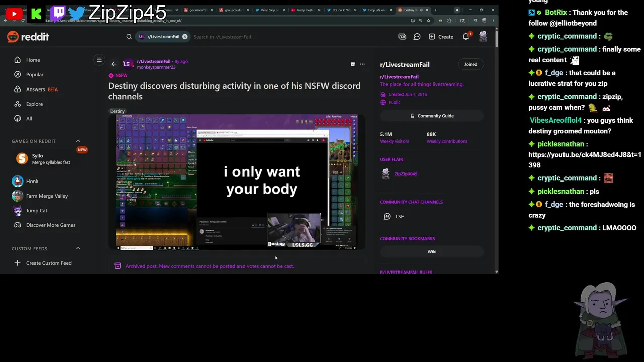The height and width of the screenshot is (362, 644).
Task: Open the Community Guide
Action: tap(432, 116)
